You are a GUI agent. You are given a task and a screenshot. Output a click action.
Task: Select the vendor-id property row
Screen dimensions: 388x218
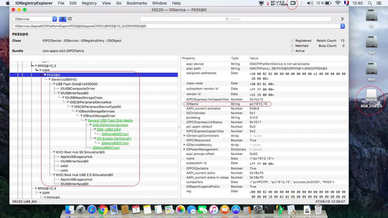(x=264, y=95)
